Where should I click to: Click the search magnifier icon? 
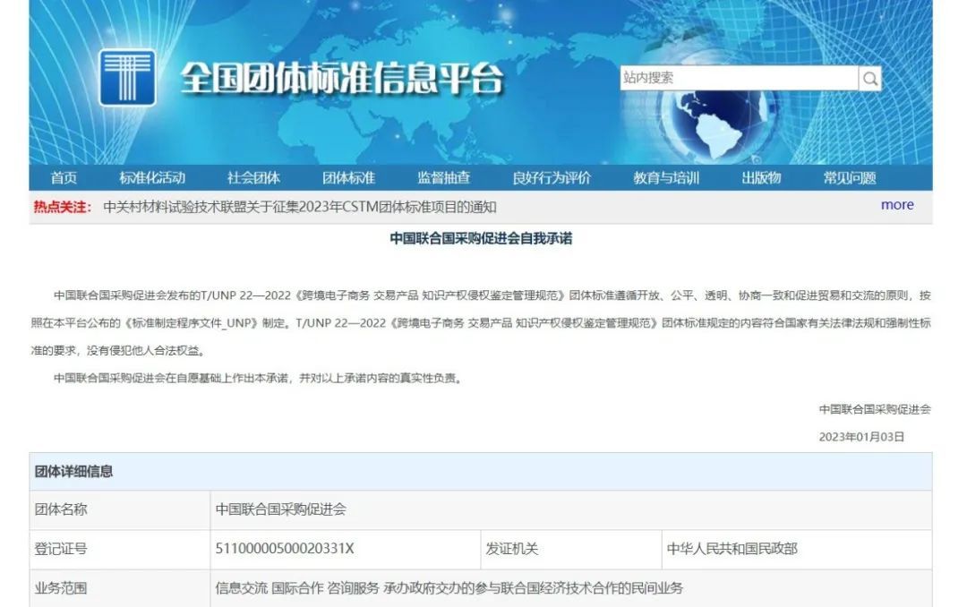tap(869, 79)
